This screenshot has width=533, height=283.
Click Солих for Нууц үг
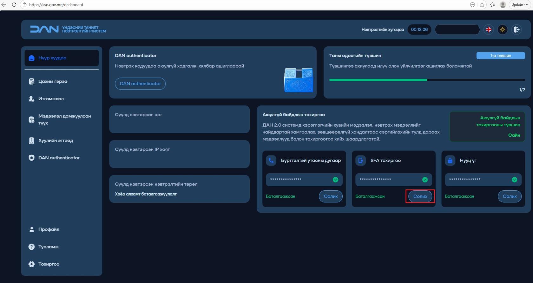[510, 196]
